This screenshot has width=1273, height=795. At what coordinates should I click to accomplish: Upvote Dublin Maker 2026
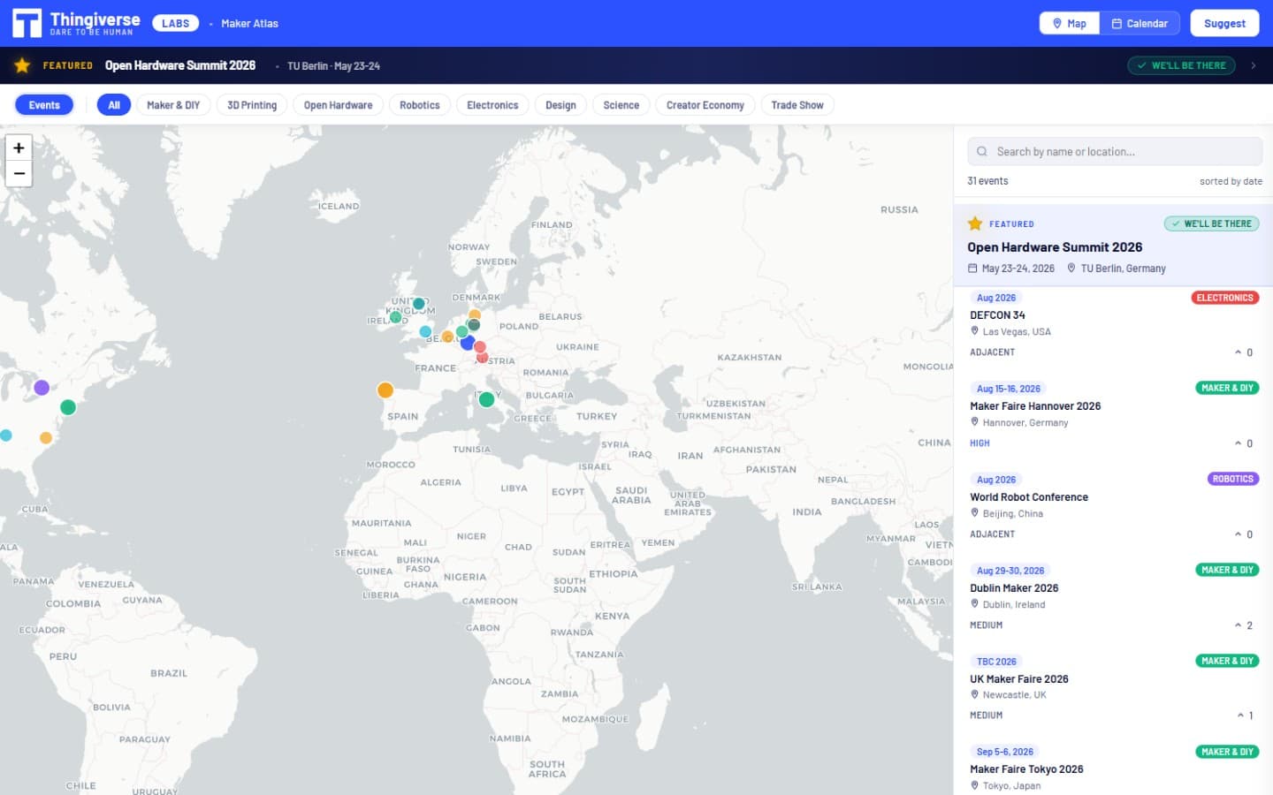[x=1244, y=625]
